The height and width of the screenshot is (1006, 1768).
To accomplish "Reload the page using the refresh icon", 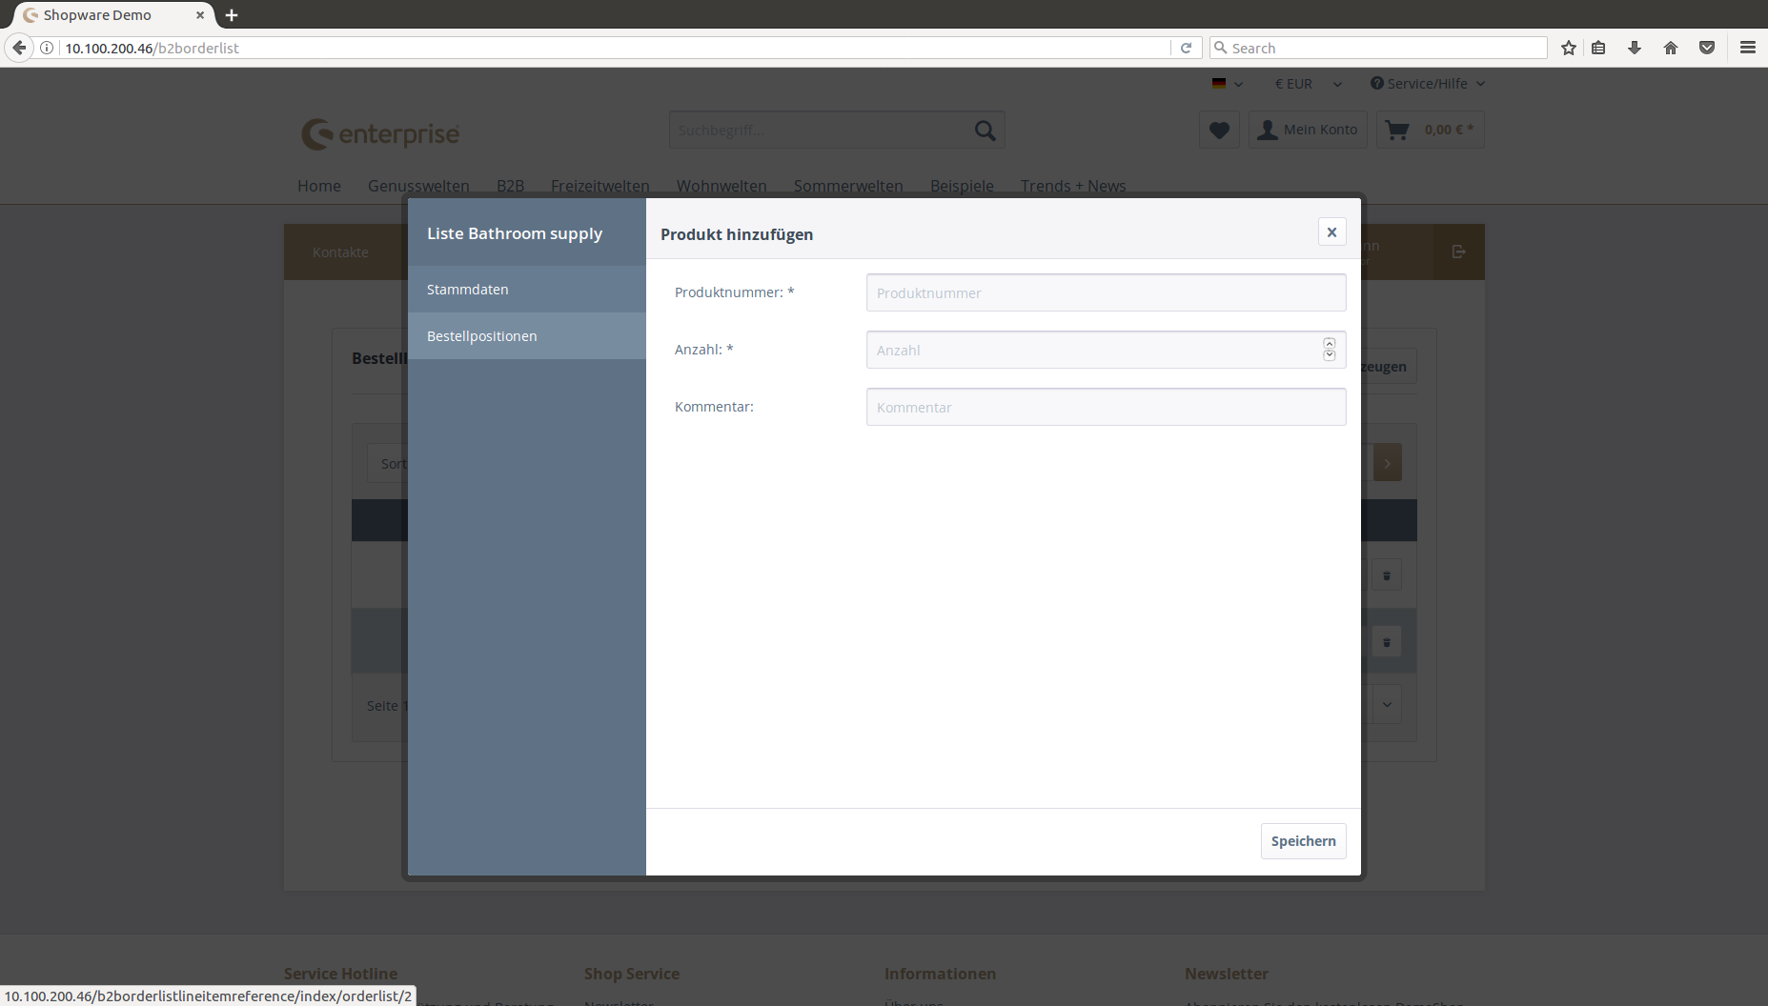I will (x=1186, y=48).
